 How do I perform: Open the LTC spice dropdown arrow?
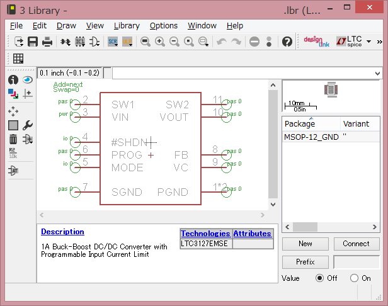click(368, 42)
